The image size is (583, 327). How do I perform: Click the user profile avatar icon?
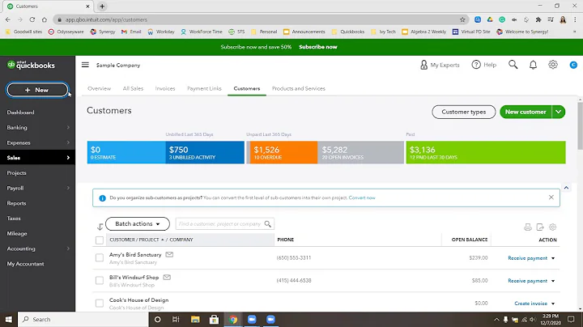[x=573, y=65]
